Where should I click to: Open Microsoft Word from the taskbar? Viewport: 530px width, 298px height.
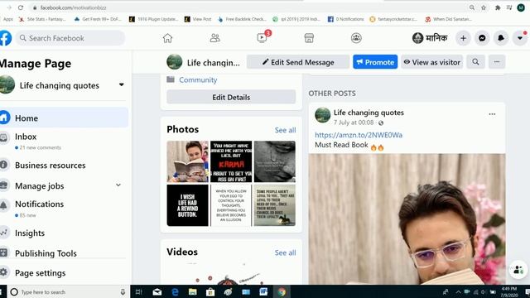(263, 292)
